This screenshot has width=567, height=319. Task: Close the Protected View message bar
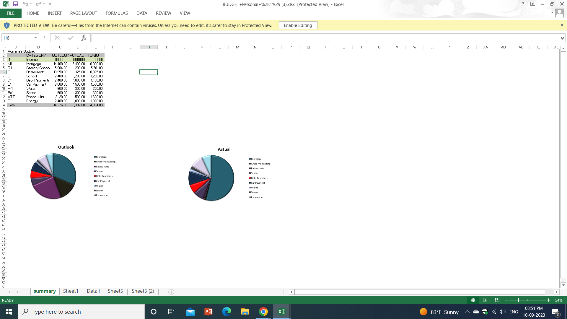click(x=562, y=25)
